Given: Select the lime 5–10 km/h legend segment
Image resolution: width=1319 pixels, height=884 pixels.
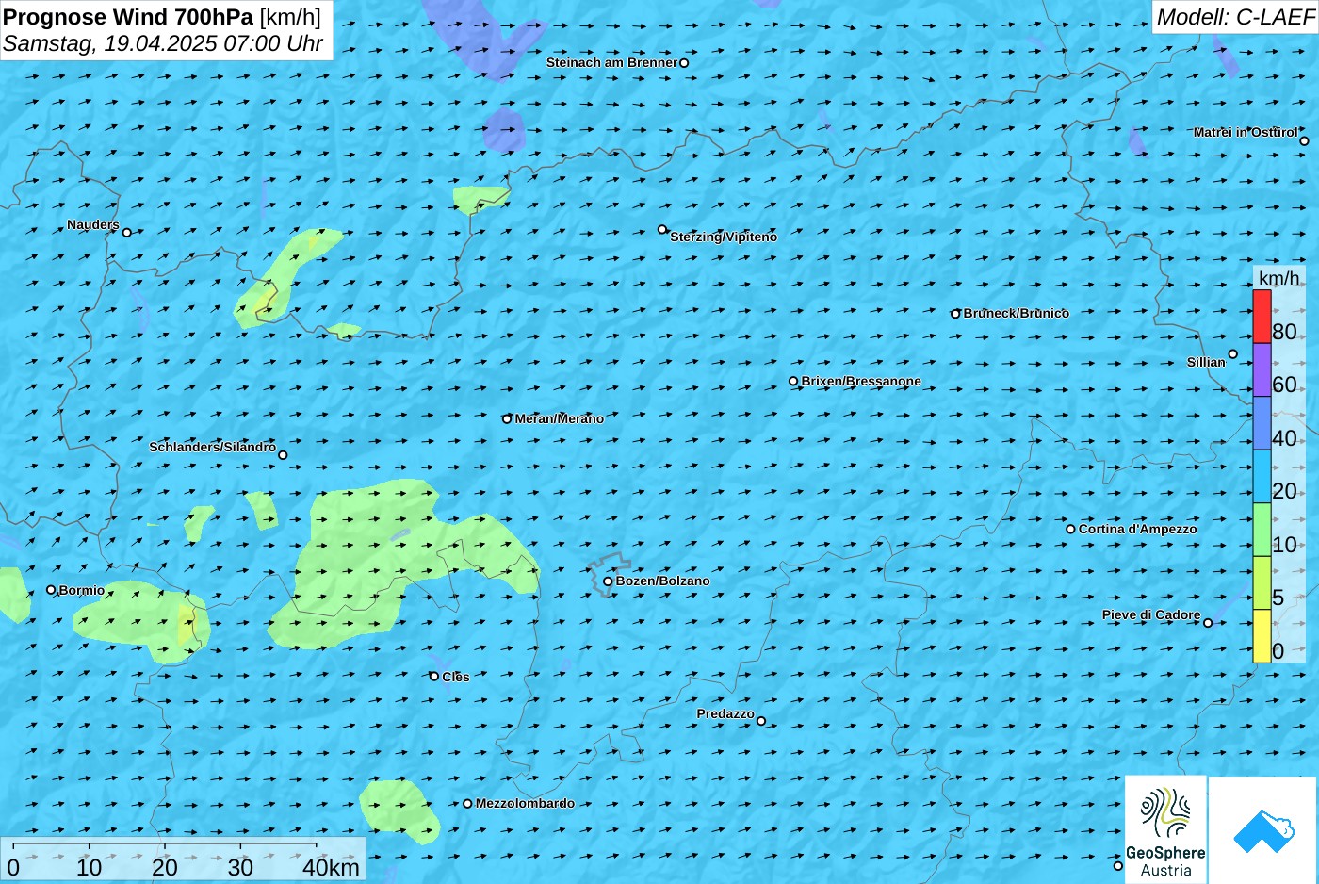Looking at the screenshot, I should (1262, 582).
